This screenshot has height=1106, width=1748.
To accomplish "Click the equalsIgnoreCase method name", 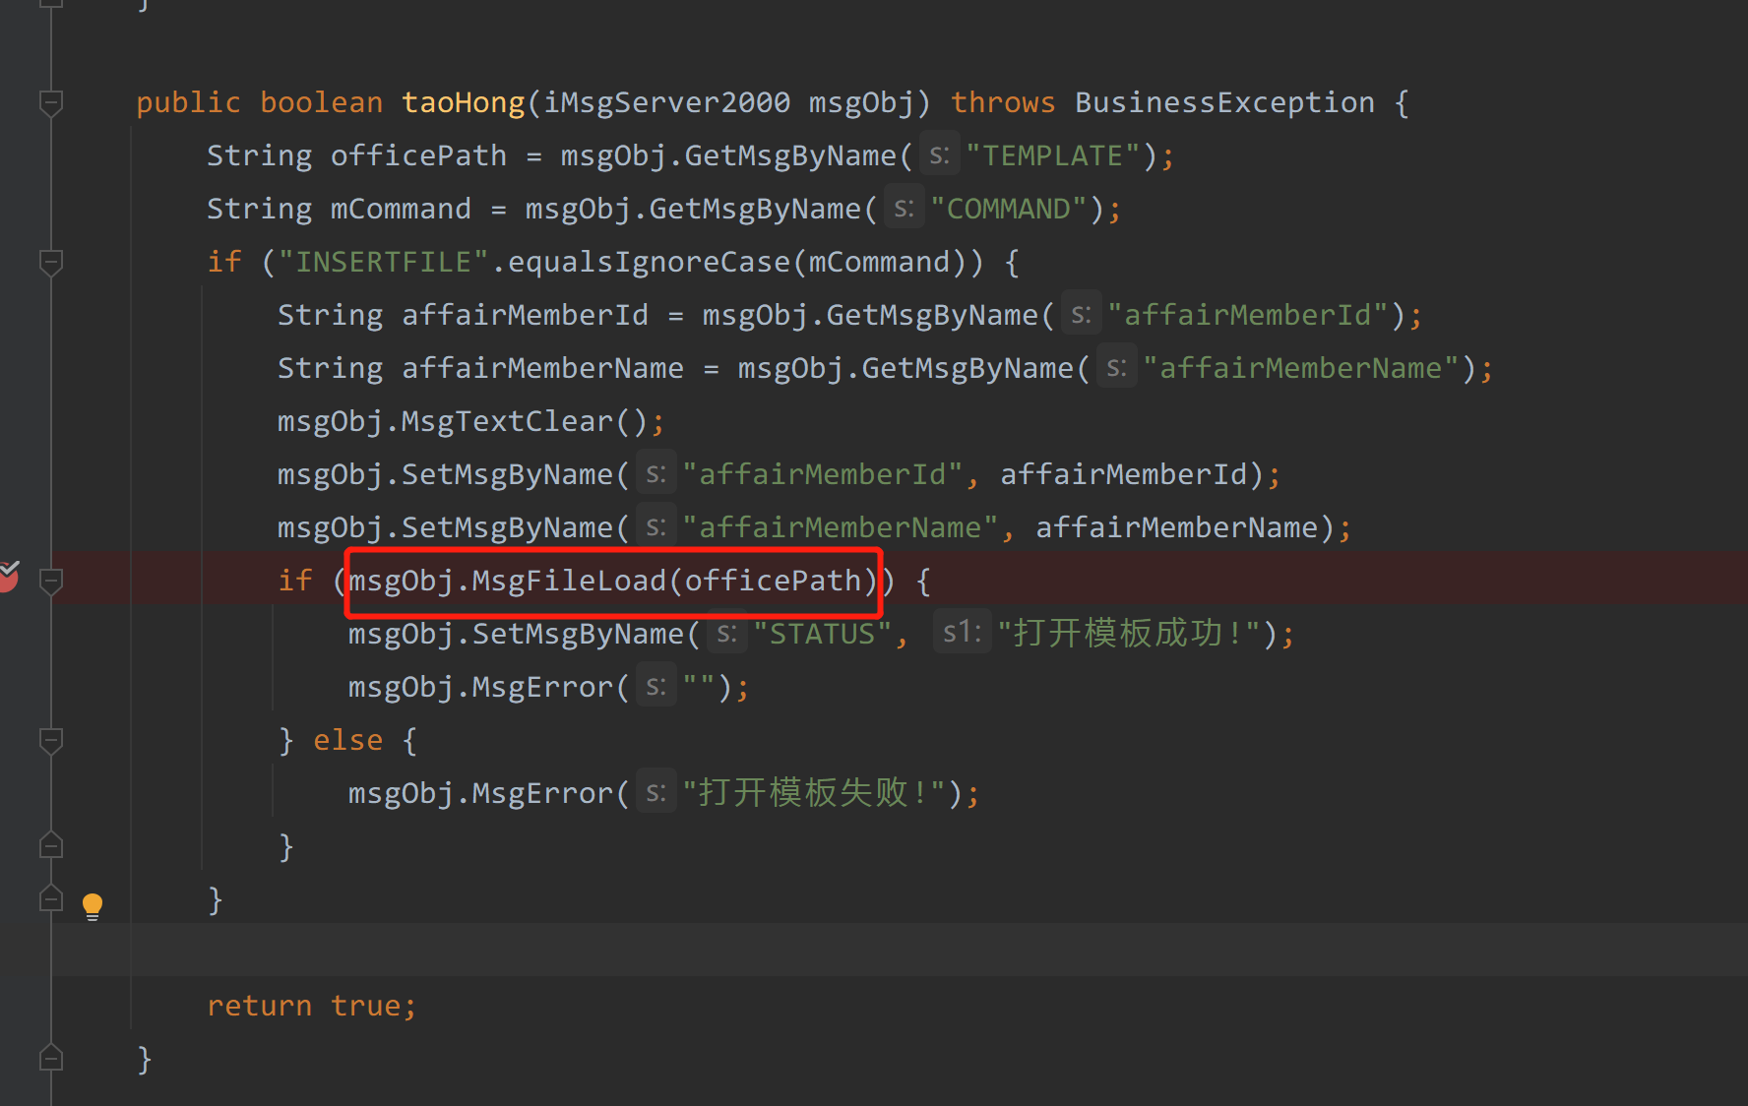I will [649, 262].
